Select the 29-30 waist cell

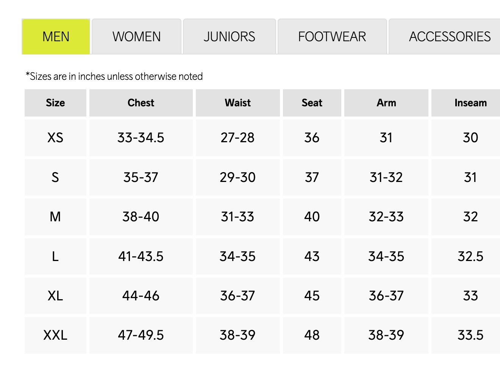[x=237, y=177]
